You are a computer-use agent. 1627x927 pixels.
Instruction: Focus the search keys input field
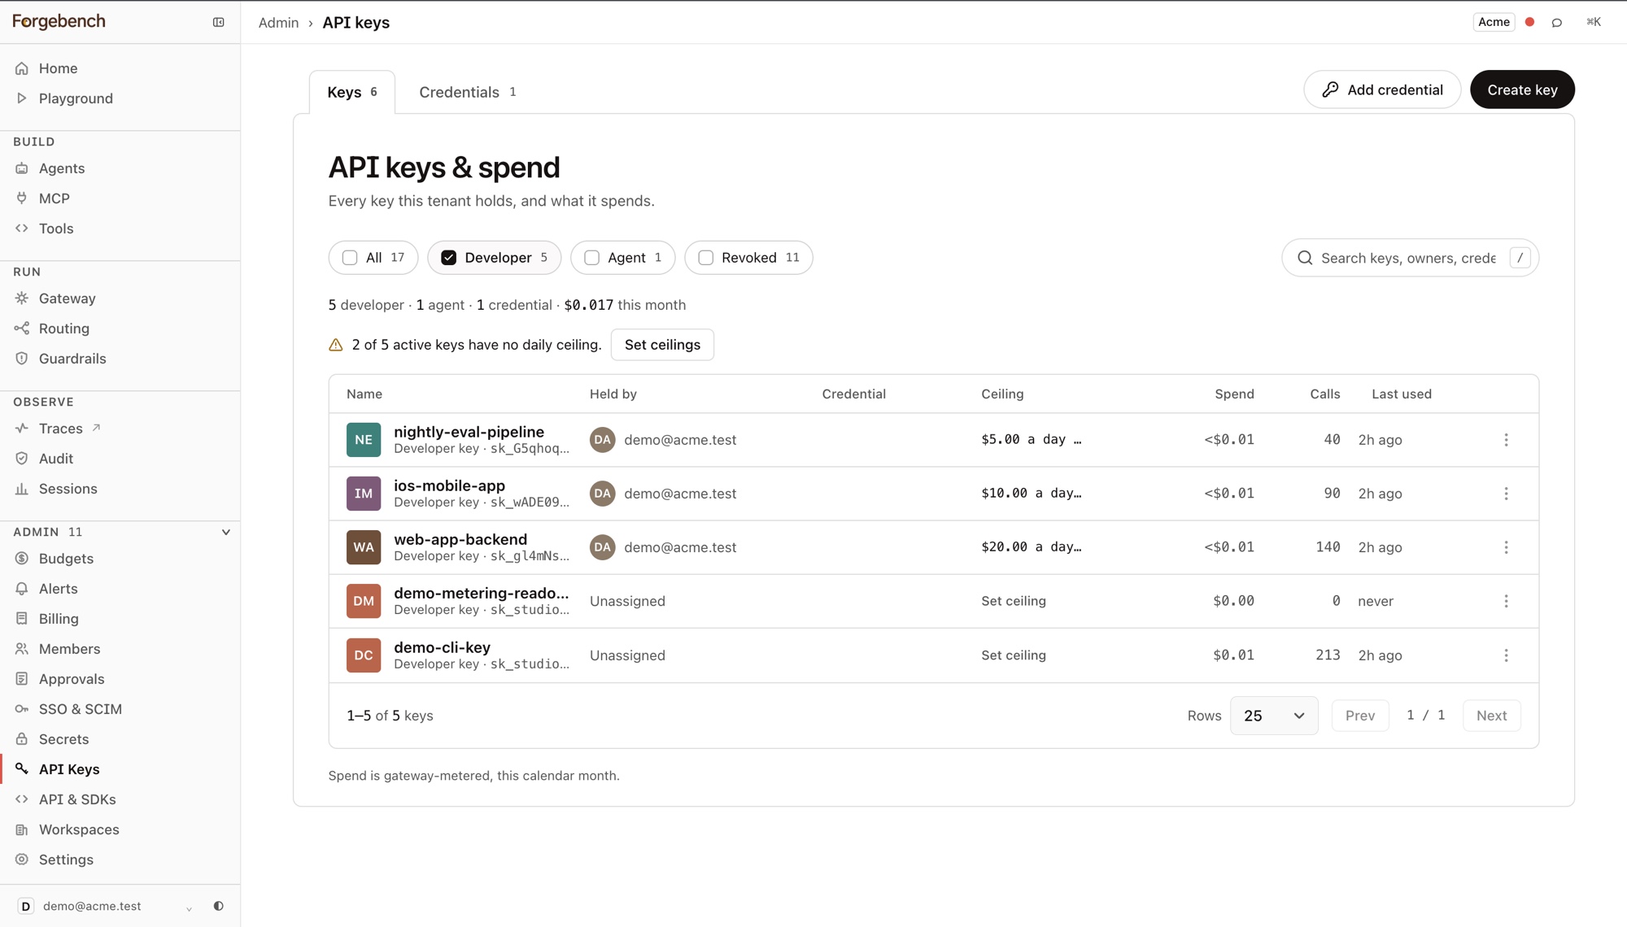[1409, 258]
